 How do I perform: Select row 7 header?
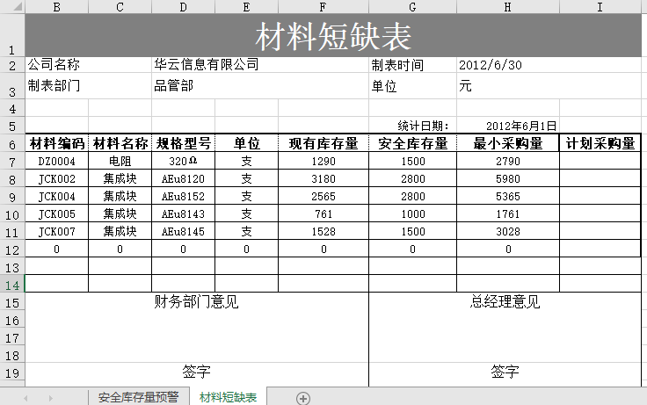click(12, 162)
